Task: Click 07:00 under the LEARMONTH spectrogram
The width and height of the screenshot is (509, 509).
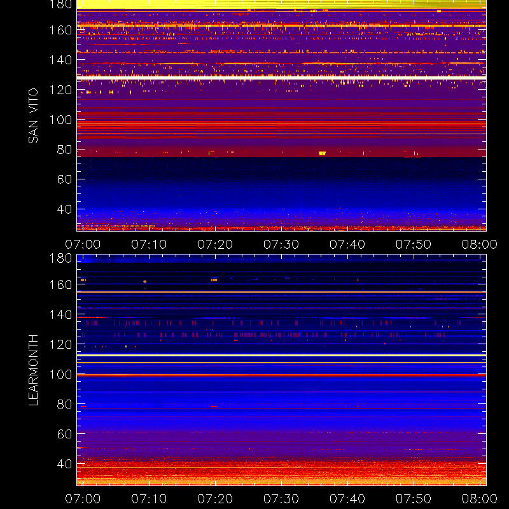Action: point(83,499)
